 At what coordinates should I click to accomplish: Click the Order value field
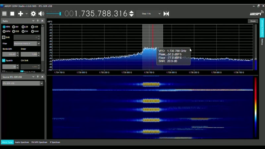tap(29, 54)
